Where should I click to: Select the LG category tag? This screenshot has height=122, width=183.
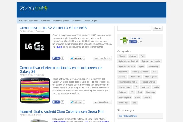136,87
